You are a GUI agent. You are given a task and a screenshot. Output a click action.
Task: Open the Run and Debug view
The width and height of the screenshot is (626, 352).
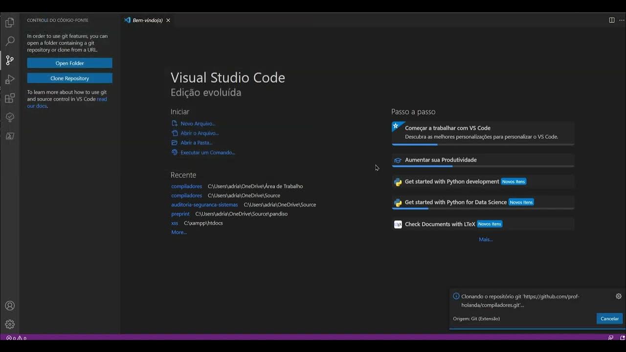coord(10,80)
